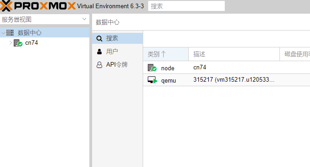Select the 'qemu' type cell
The height and width of the screenshot is (167, 310).
[168, 80]
